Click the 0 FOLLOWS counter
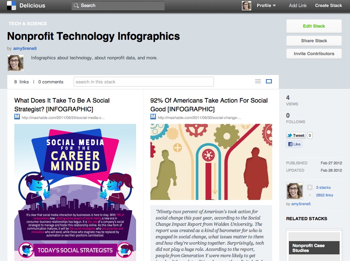This screenshot has width=350, height=261. 296,118
